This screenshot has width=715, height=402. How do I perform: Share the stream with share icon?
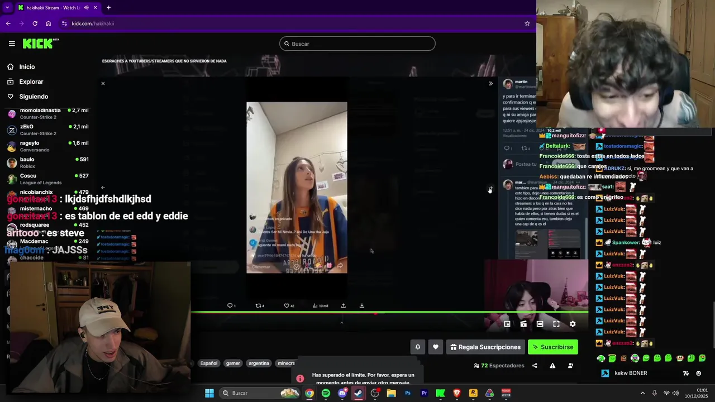pyautogui.click(x=535, y=366)
